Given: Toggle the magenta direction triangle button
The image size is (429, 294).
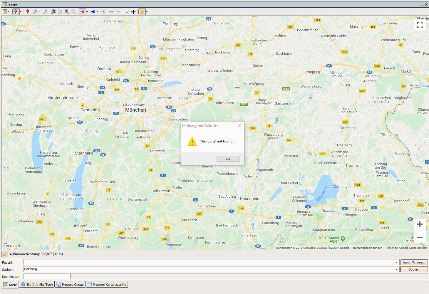Looking at the screenshot, I should pyautogui.click(x=82, y=12).
